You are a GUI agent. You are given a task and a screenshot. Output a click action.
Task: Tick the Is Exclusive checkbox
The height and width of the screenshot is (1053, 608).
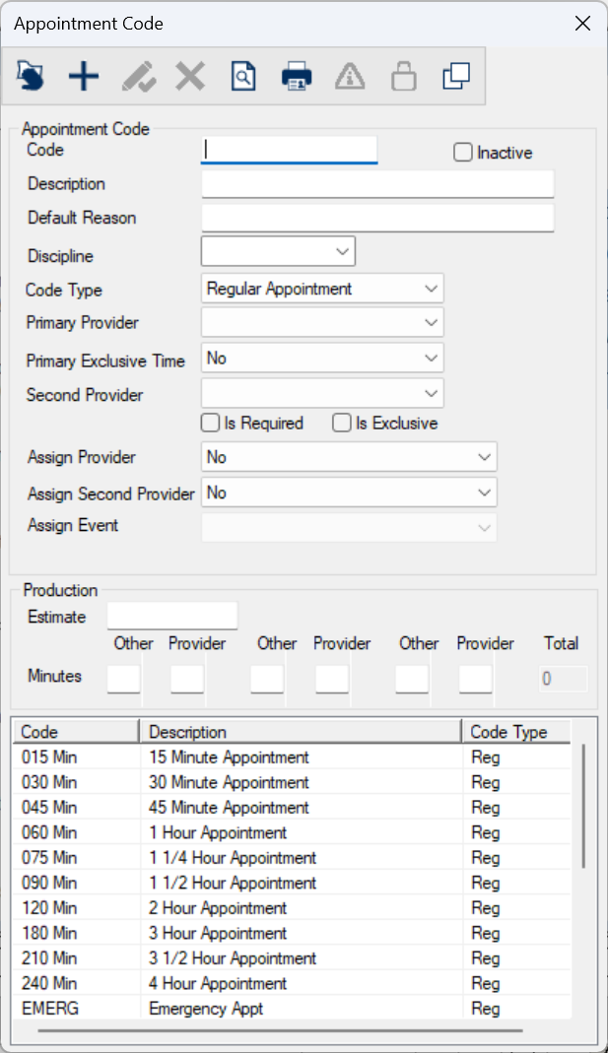point(342,424)
